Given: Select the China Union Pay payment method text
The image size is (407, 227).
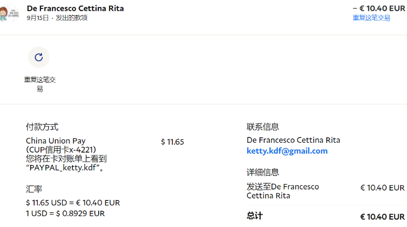Looking at the screenshot, I should point(55,141).
